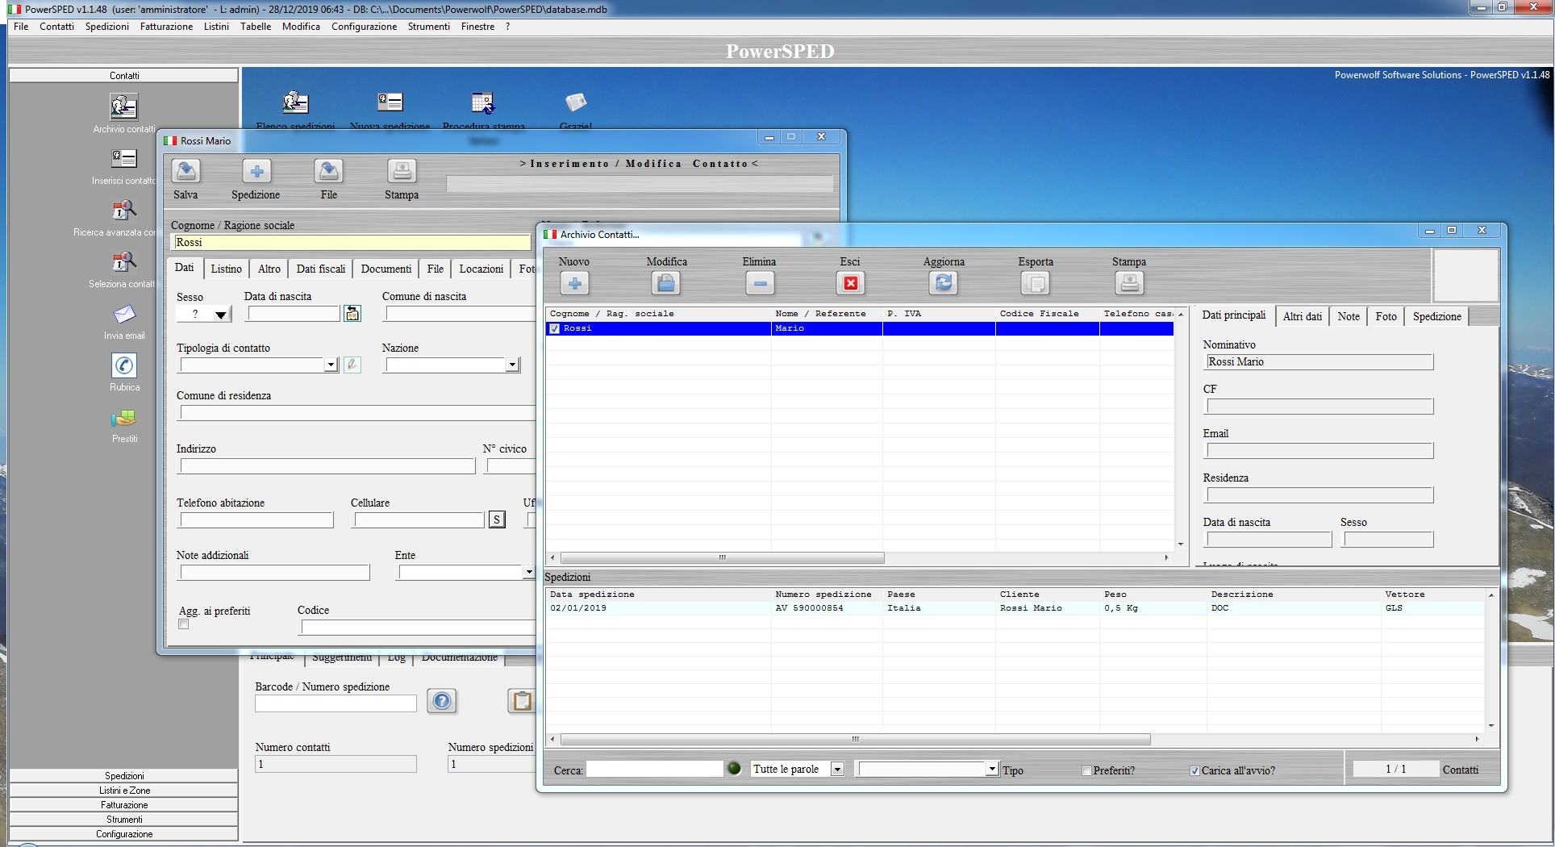Screen dimensions: 1555x847
Task: Open Tutte le parole dropdown
Action: point(837,770)
